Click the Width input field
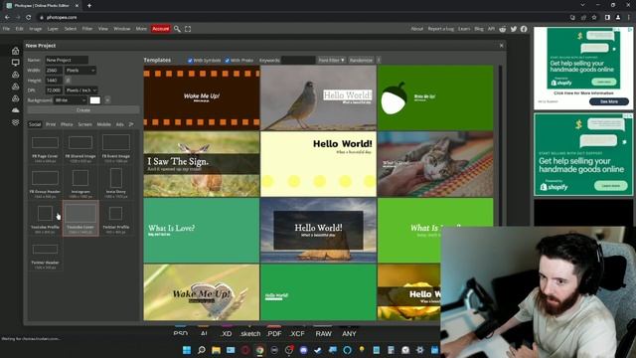The image size is (636, 358). [x=54, y=71]
